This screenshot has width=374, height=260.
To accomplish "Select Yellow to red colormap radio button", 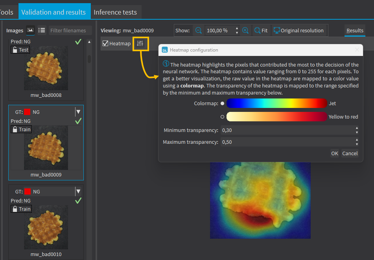I will 223,117.
